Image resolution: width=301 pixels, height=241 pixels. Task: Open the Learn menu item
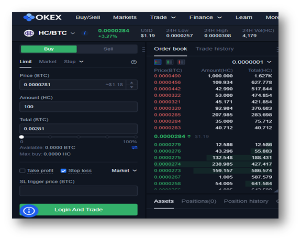tap(244, 17)
